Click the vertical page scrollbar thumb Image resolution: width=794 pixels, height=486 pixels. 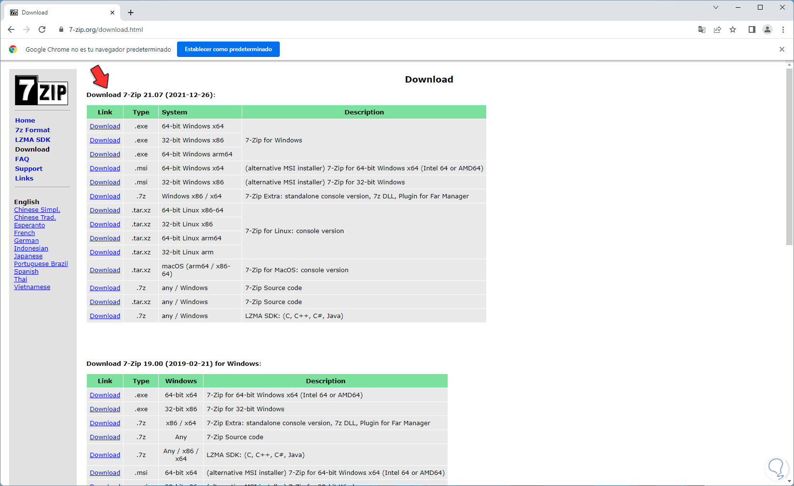pos(789,157)
